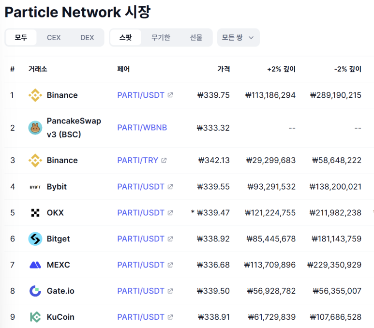374x328 pixels.
Task: Click the depth value ₩211,982,238
Action: pyautogui.click(x=335, y=213)
